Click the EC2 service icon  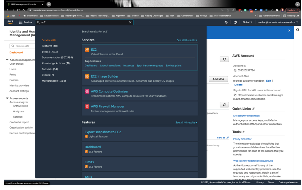click(87, 50)
